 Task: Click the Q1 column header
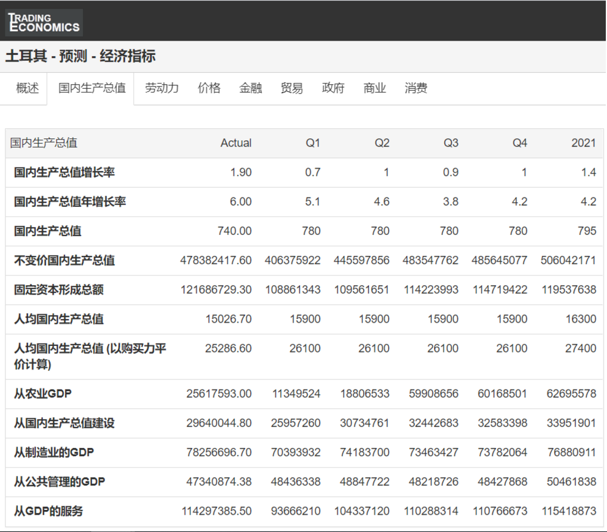coord(313,143)
